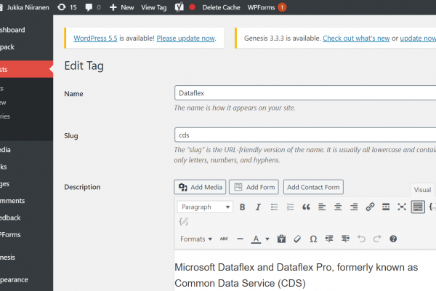Click into the description editor text
Viewport: 436px width, 291px height.
[296, 275]
